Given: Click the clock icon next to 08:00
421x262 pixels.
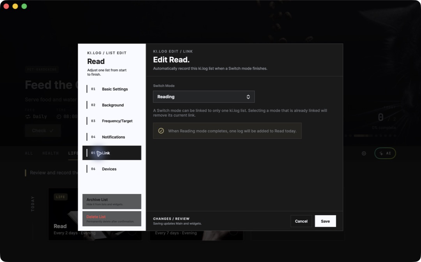Looking at the screenshot, I should click(59, 117).
